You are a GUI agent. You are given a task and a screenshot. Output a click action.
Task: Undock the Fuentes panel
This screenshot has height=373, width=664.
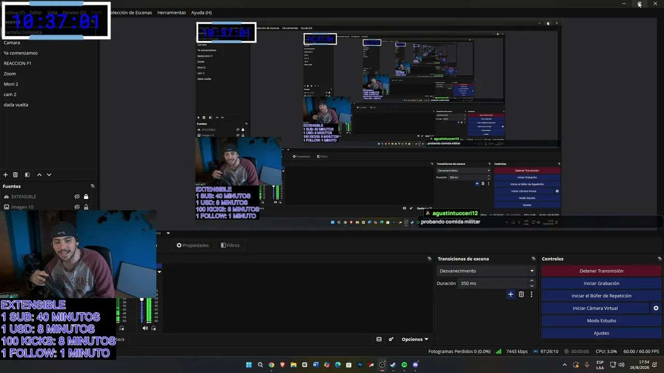(92, 186)
